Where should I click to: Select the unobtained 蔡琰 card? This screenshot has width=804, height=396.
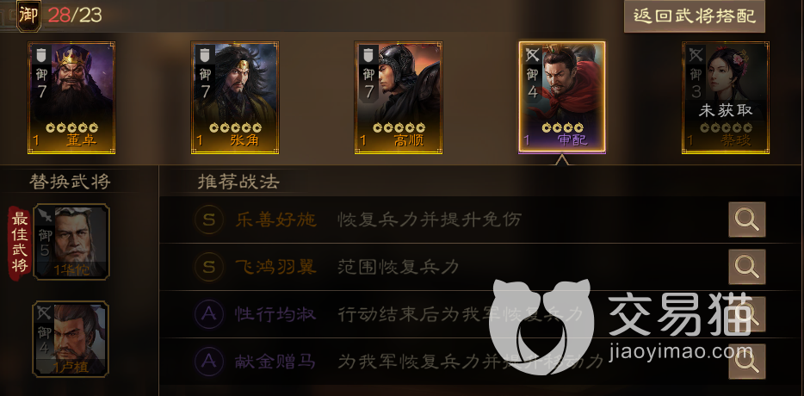point(726,97)
